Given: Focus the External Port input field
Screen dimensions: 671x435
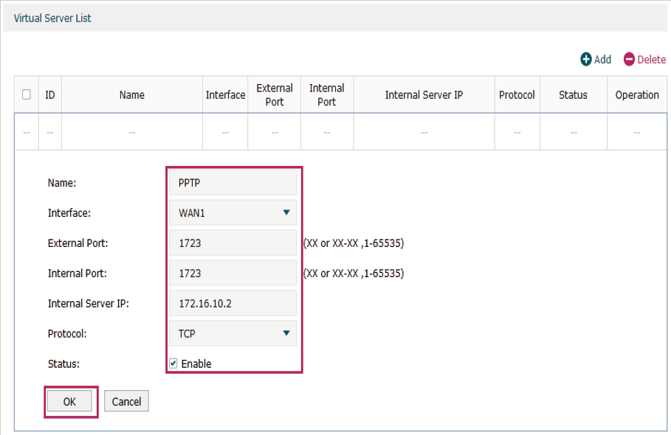Looking at the screenshot, I should (233, 243).
